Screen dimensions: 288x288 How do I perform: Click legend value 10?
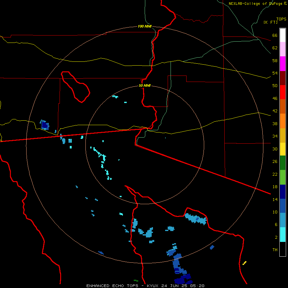[x=275, y=212]
